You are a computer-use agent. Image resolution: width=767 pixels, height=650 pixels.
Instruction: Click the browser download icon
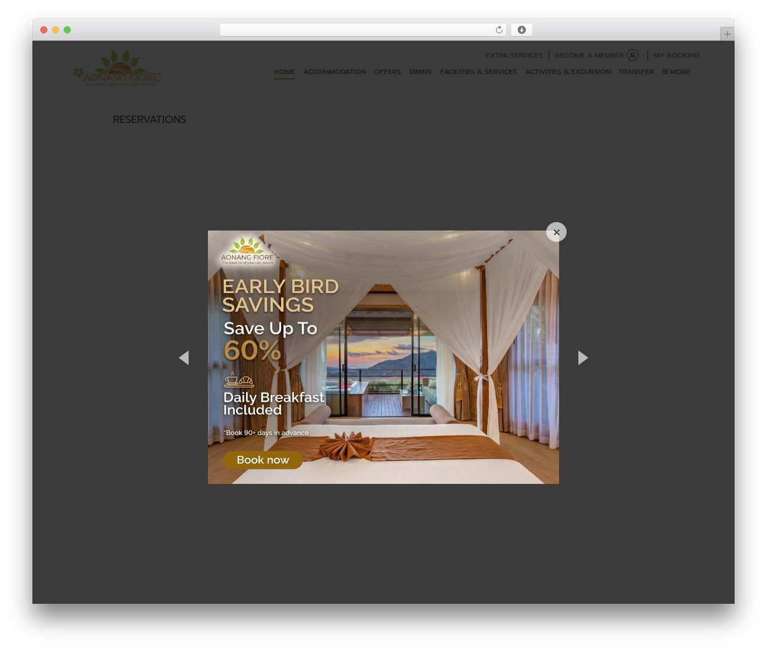(521, 30)
